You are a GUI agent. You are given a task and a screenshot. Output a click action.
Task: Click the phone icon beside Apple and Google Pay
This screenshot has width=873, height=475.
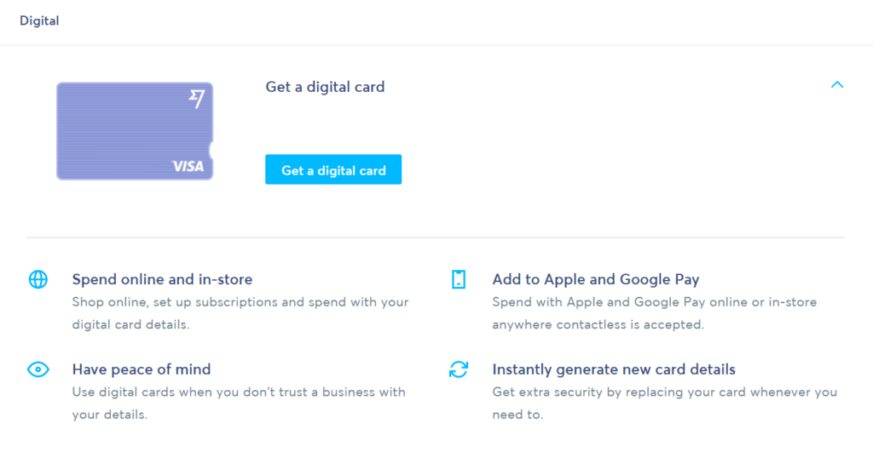tap(458, 279)
